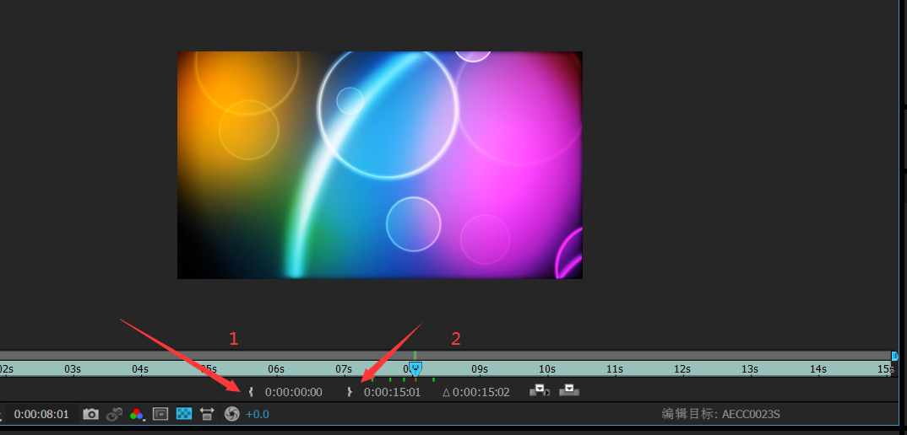Click the Ripple Insert Edit icon
907x435 pixels.
tap(540, 391)
